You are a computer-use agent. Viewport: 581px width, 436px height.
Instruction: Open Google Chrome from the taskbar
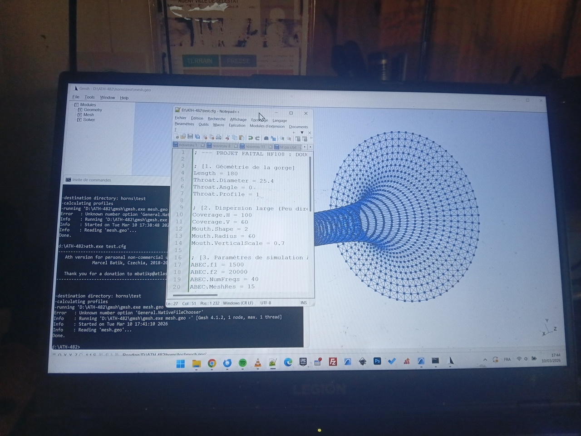(x=212, y=363)
